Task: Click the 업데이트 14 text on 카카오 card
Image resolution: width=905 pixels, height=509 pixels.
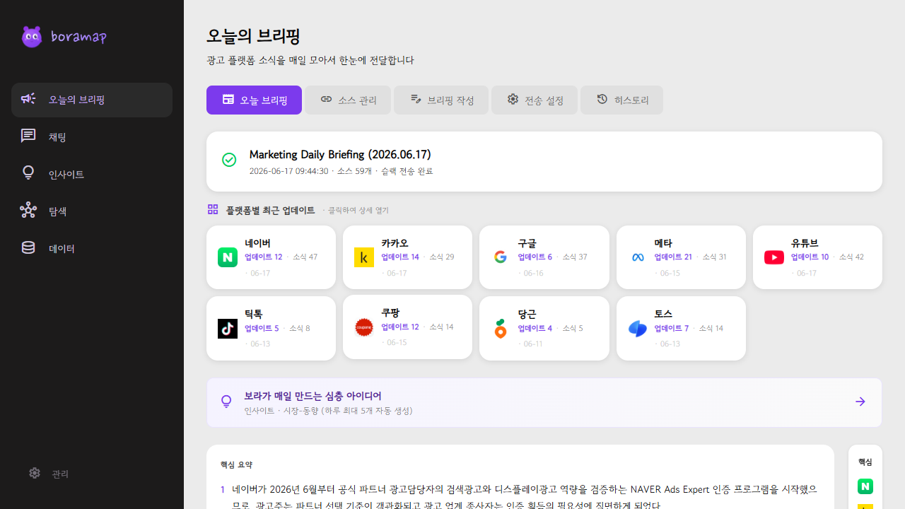Action: coord(400,257)
